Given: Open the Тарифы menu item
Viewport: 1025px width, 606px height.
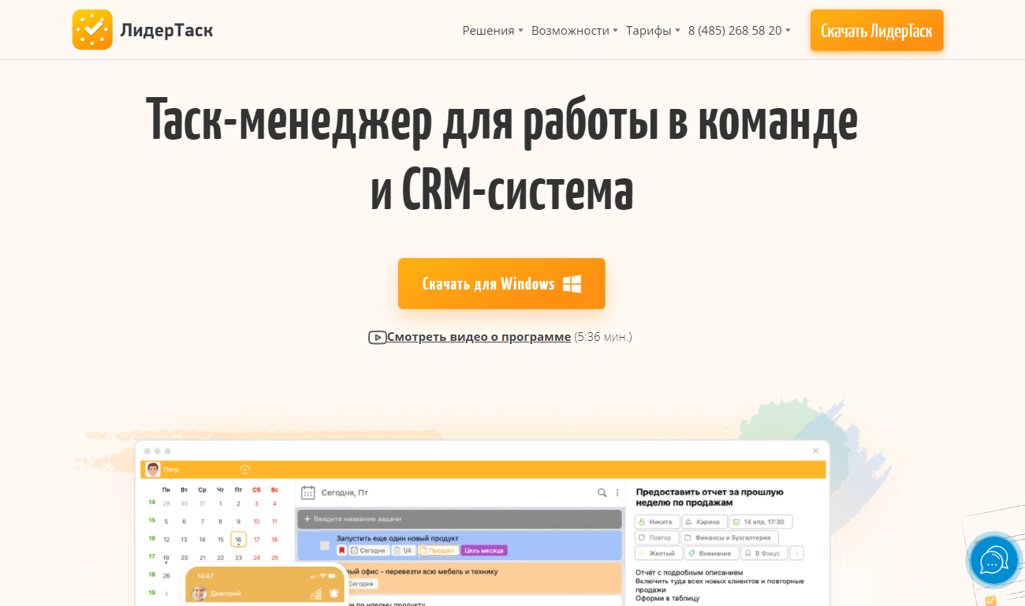Looking at the screenshot, I should 652,31.
